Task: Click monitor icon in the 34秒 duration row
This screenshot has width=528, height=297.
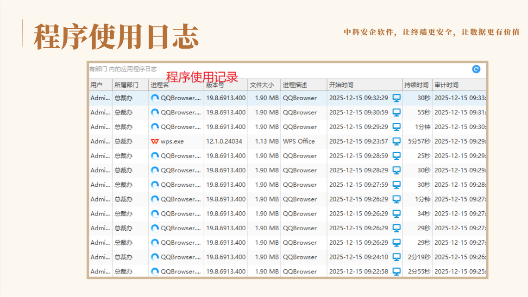Action: pyautogui.click(x=396, y=214)
